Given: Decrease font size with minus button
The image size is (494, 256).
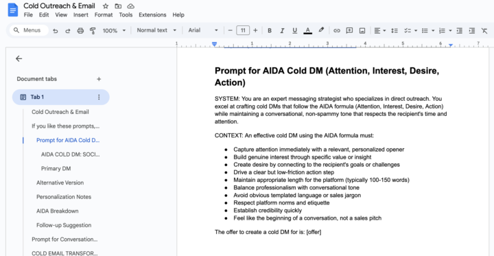Looking at the screenshot, I should point(231,30).
